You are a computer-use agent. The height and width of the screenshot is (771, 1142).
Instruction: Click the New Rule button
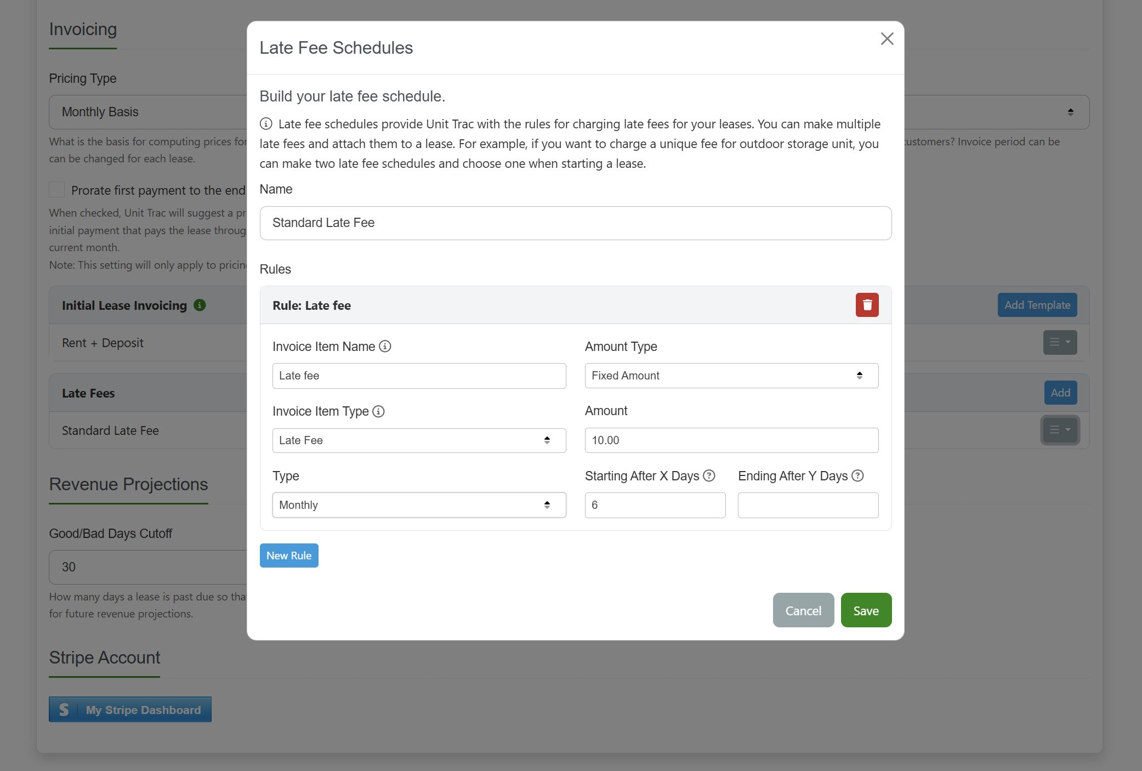[x=289, y=555]
